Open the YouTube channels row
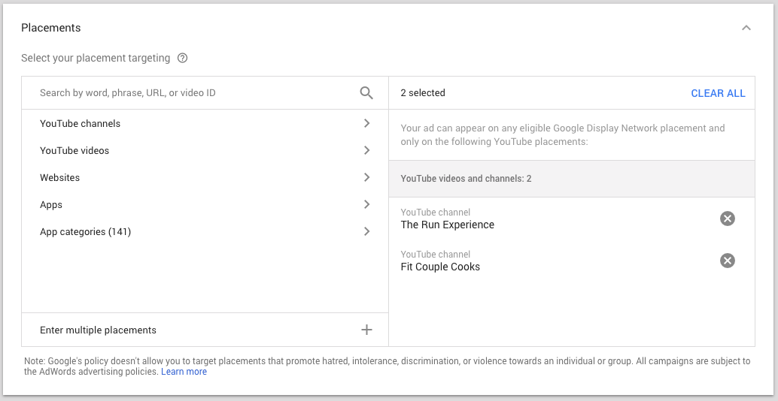The height and width of the screenshot is (401, 778). tap(205, 123)
